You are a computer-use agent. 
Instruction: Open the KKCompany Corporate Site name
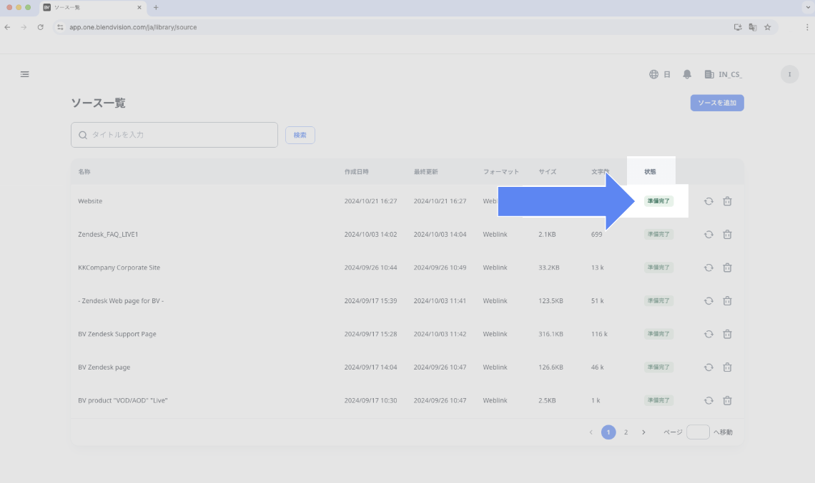point(119,268)
